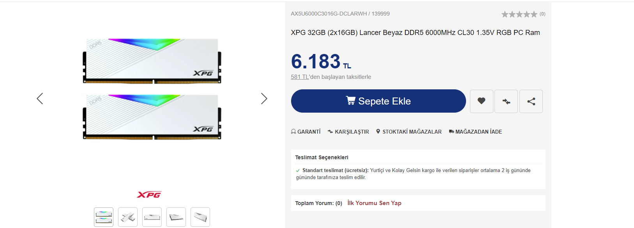Viewport: 634px width, 228px height.
Task: Click the compare arrows icon button
Action: (x=506, y=101)
